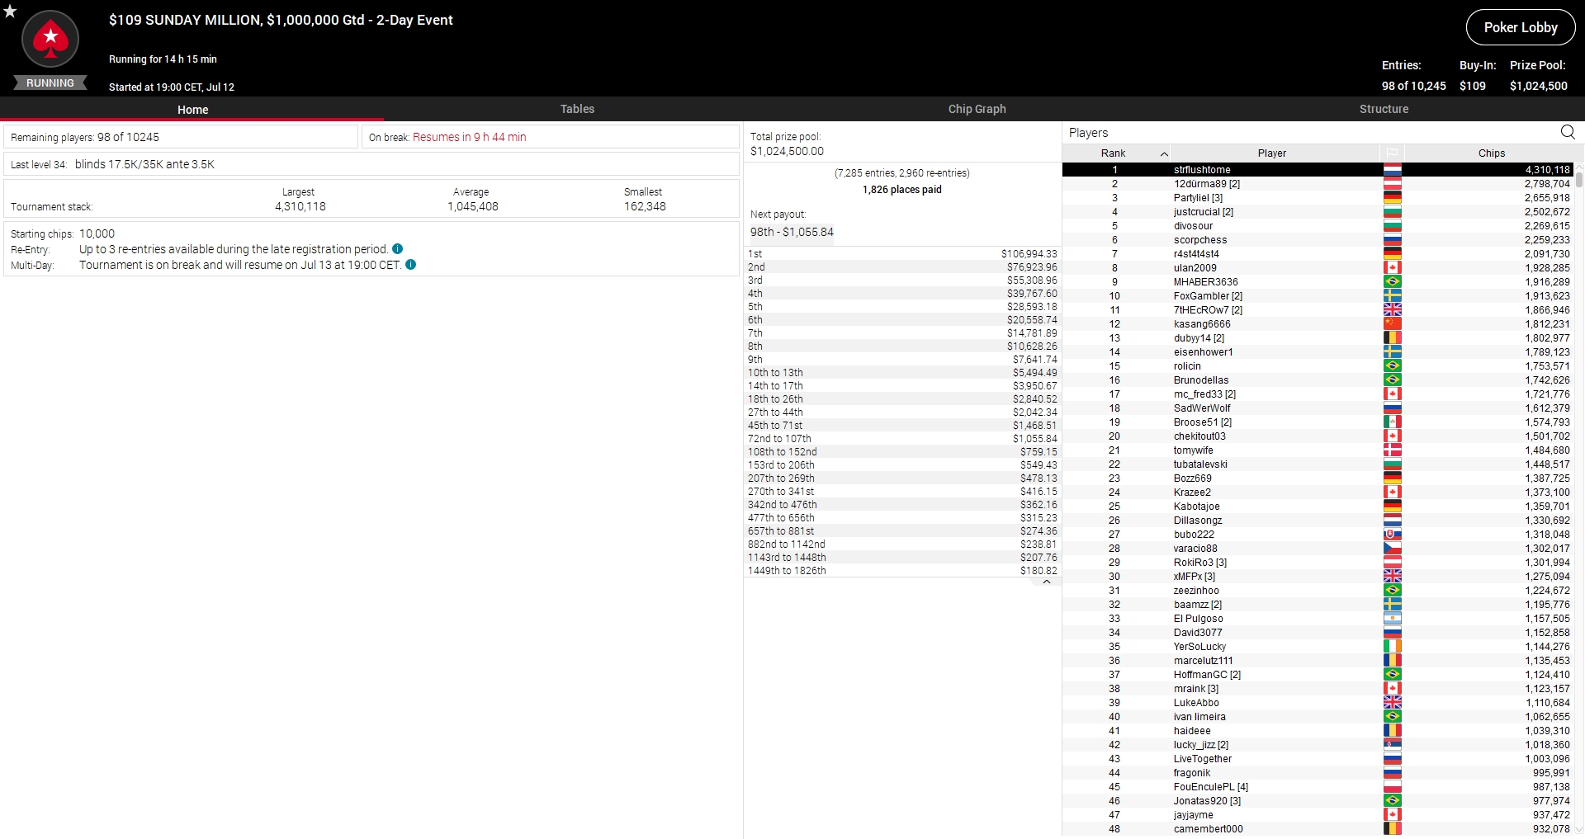Select player row mc_fred33 [2]
The width and height of the screenshot is (1585, 839).
tap(1318, 394)
